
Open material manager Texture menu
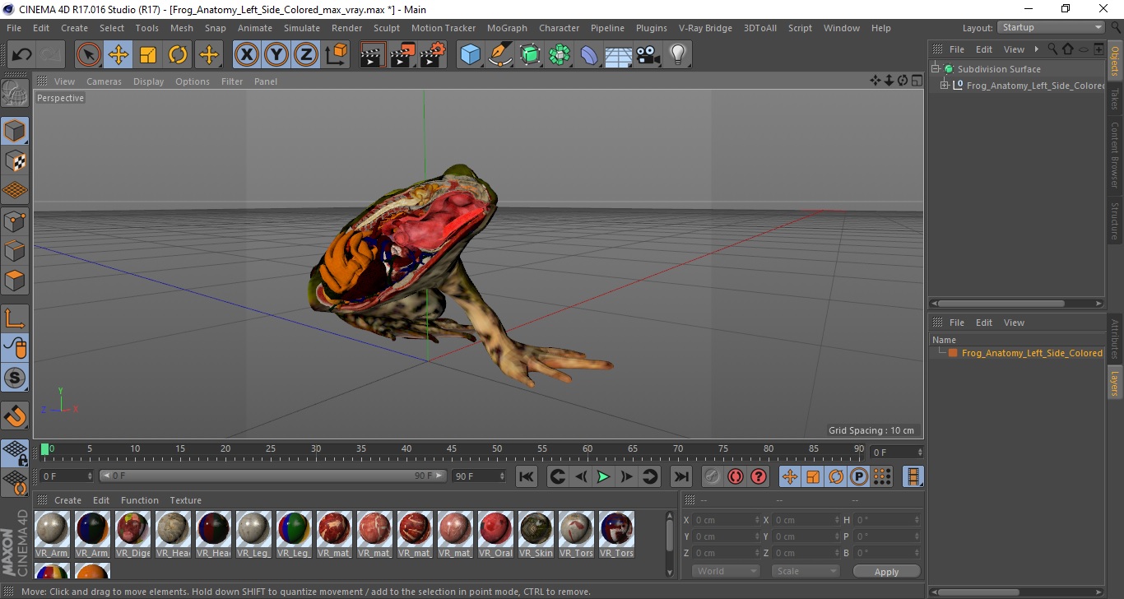point(185,500)
